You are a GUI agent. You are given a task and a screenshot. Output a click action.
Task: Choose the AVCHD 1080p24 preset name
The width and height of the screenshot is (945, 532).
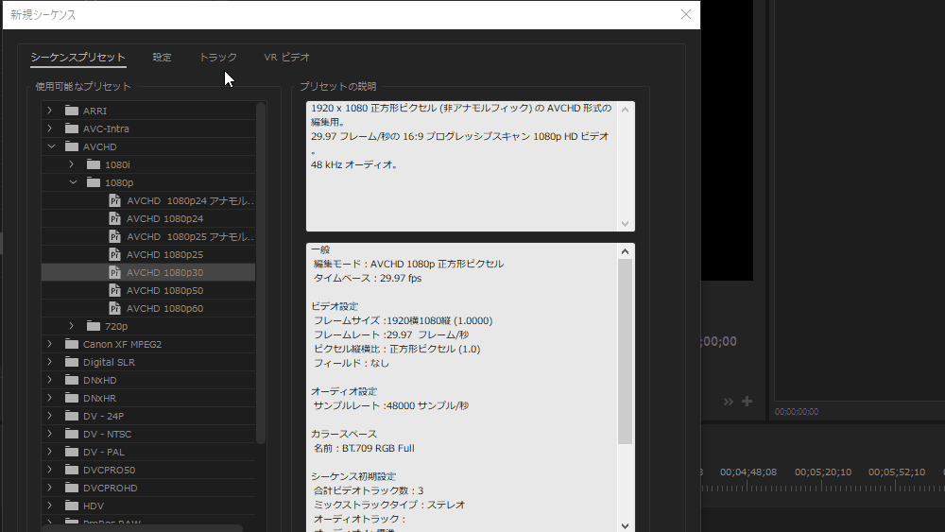point(164,218)
